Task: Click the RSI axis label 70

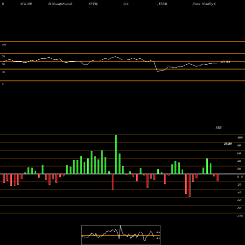Action: 3,56
